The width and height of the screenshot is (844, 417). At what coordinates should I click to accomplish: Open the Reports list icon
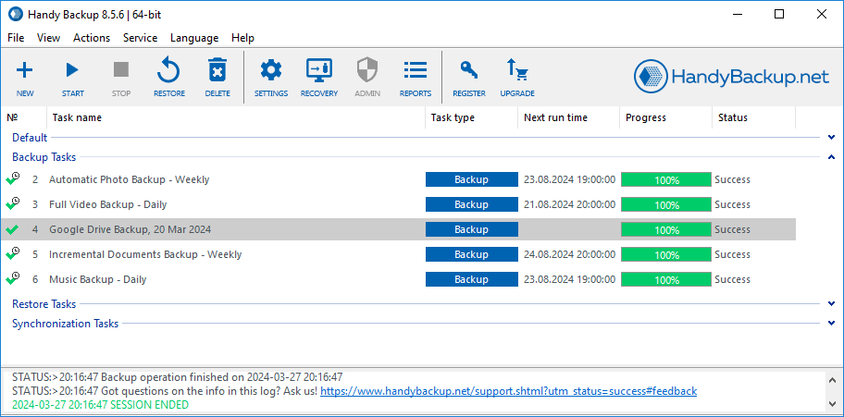(415, 71)
